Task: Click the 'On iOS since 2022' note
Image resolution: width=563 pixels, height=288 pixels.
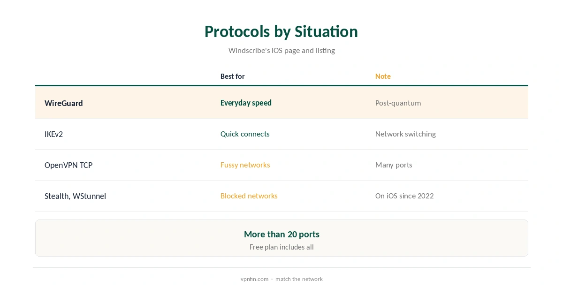Action: pos(404,196)
